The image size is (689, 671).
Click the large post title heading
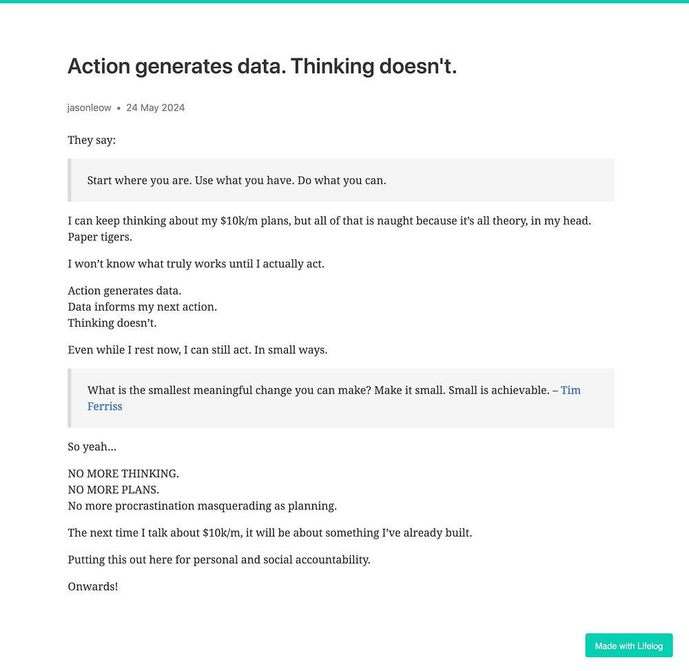[262, 67]
